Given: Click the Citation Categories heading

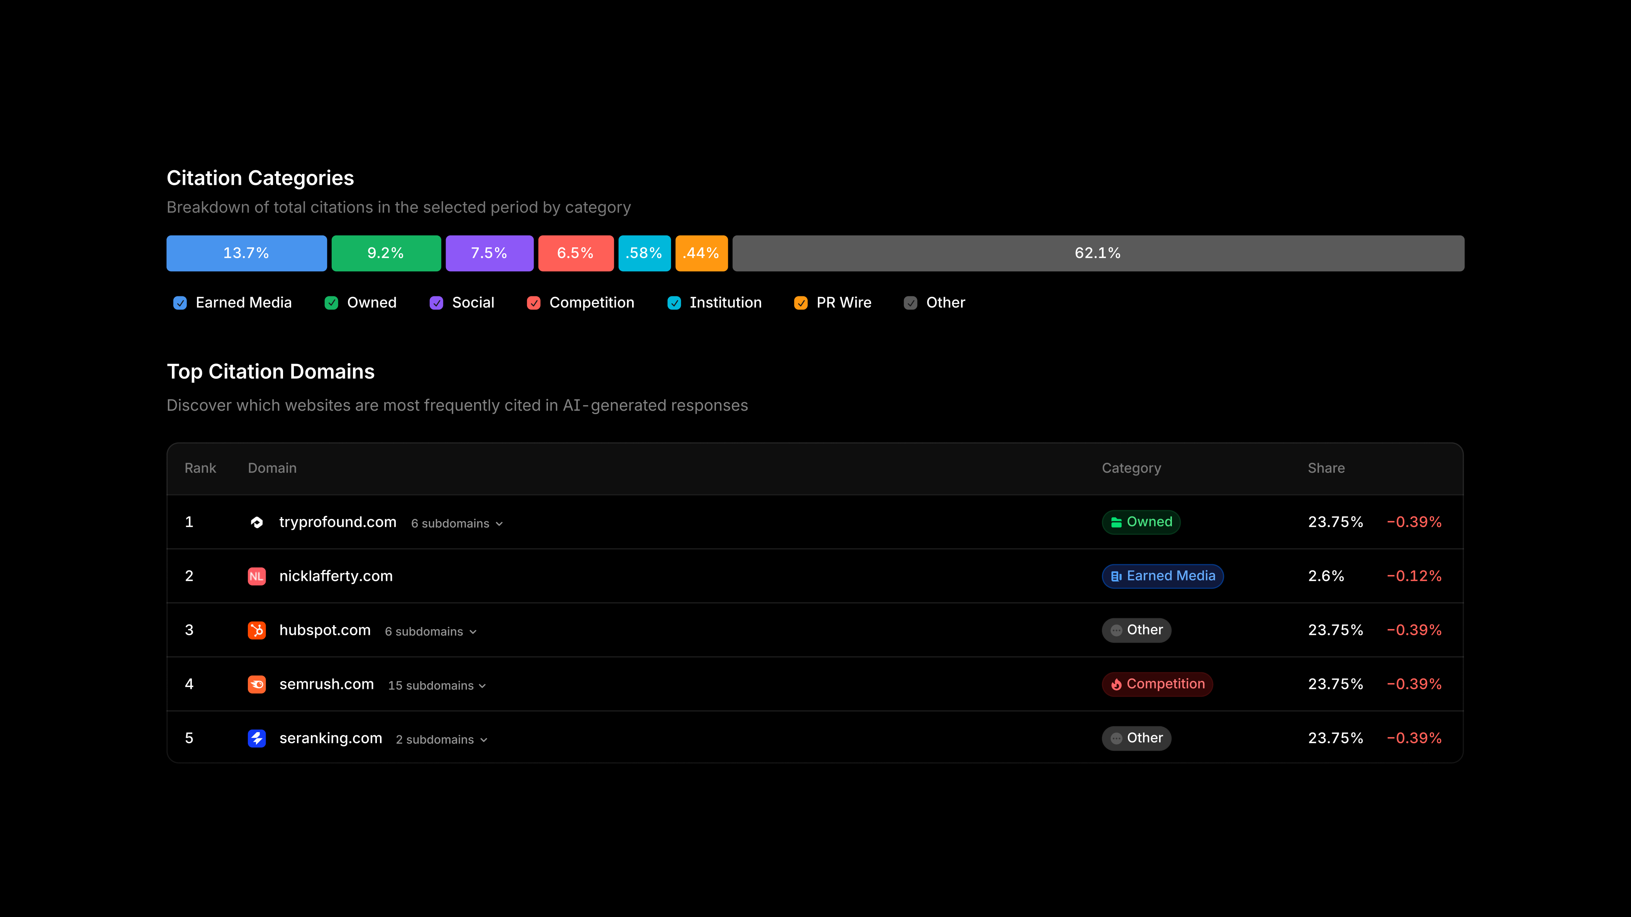Looking at the screenshot, I should pos(260,178).
